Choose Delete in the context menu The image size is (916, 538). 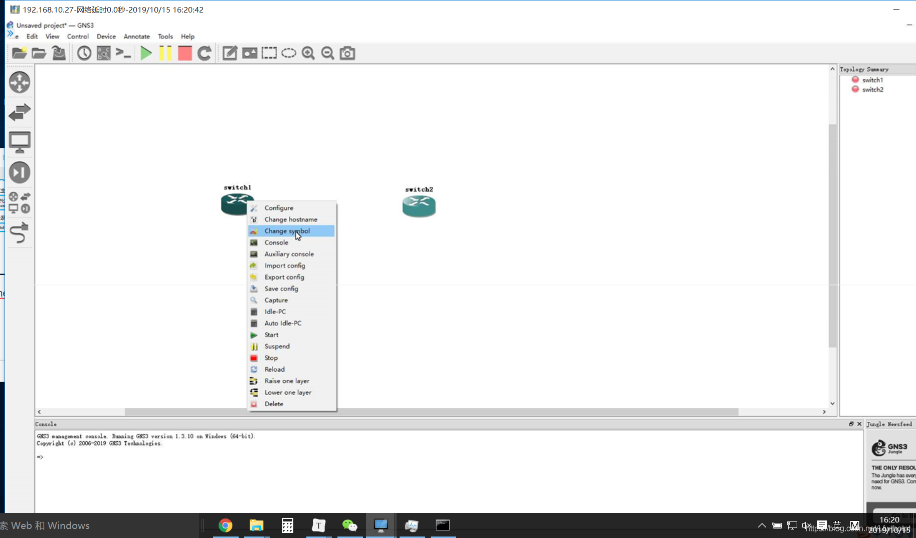[x=291, y=404]
